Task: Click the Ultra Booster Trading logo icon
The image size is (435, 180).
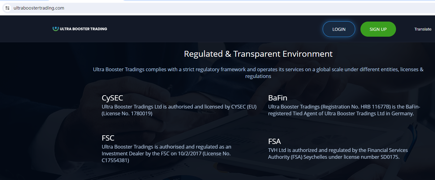Action: pos(55,29)
